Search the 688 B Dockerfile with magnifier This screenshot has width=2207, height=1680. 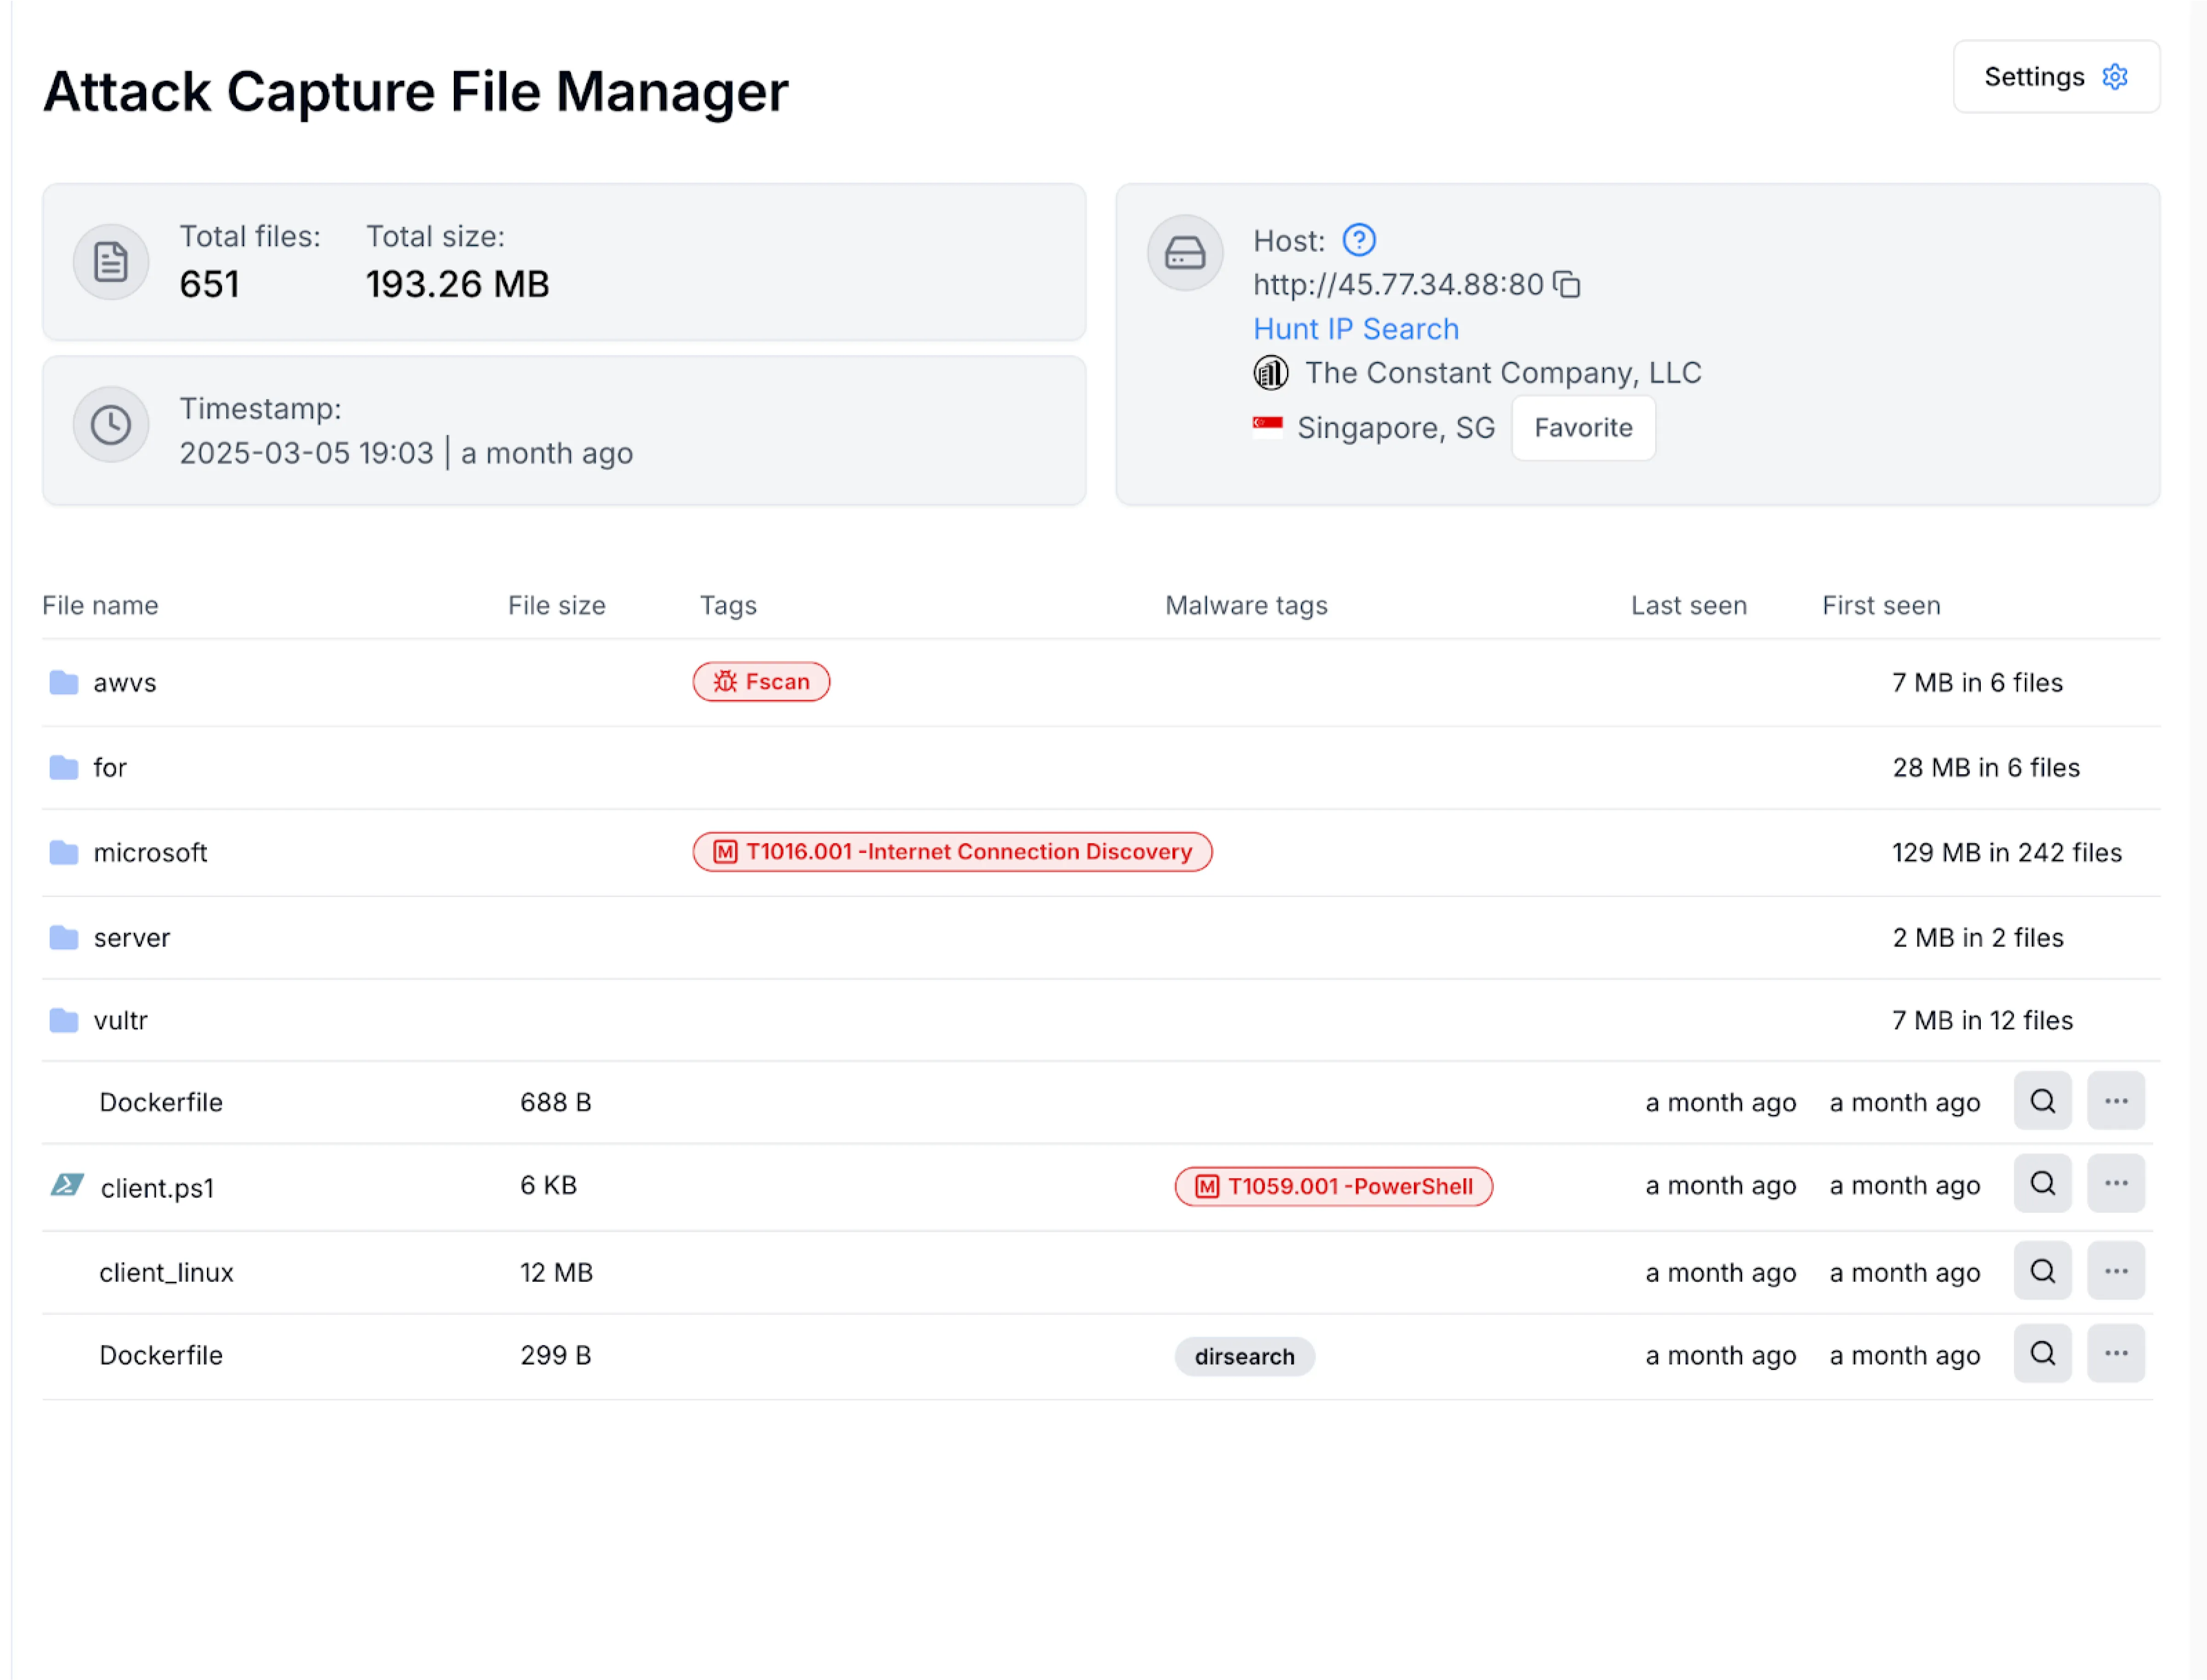click(x=2043, y=1101)
